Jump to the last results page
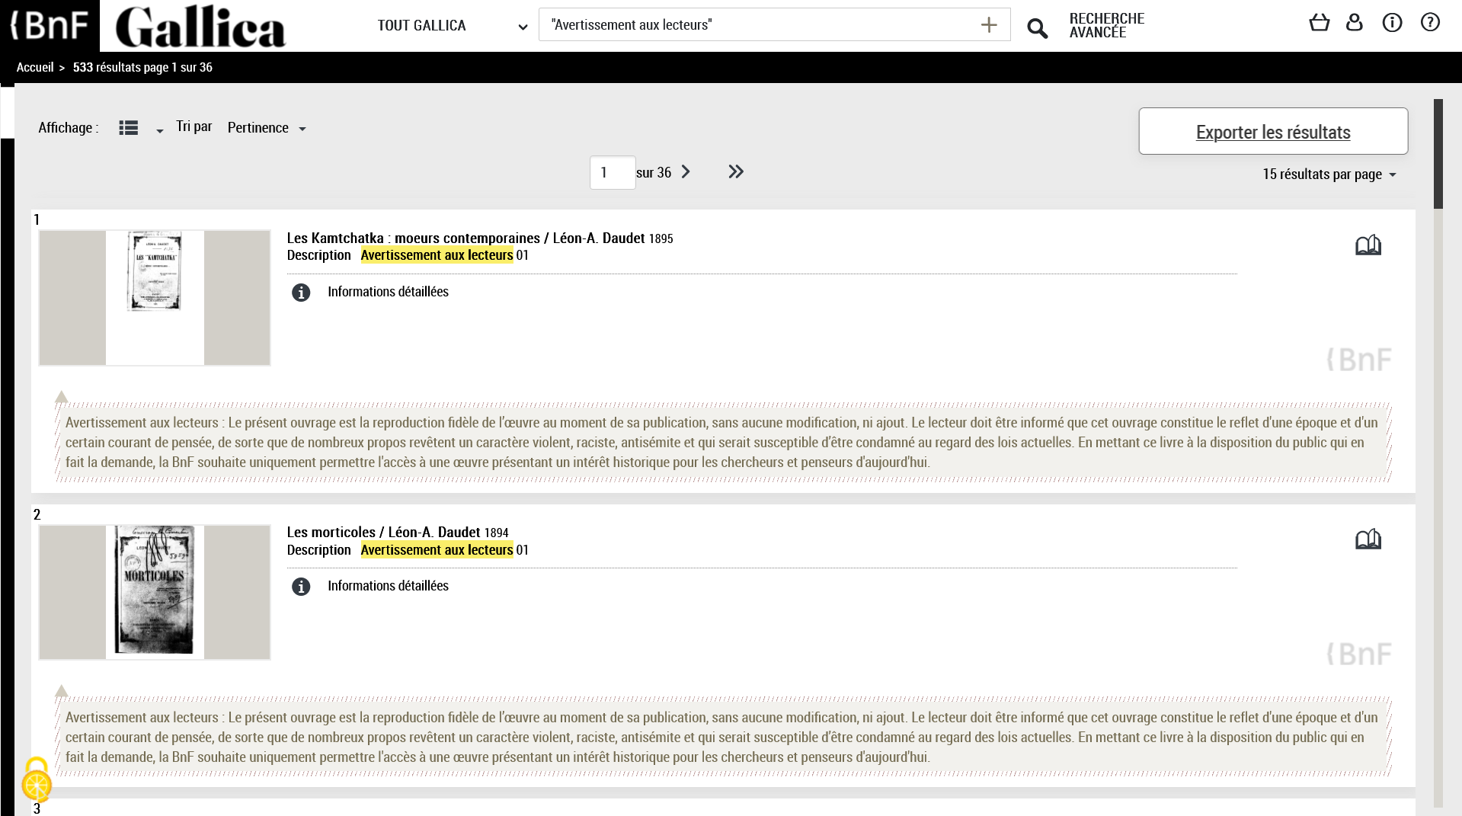This screenshot has height=816, width=1462. (735, 172)
